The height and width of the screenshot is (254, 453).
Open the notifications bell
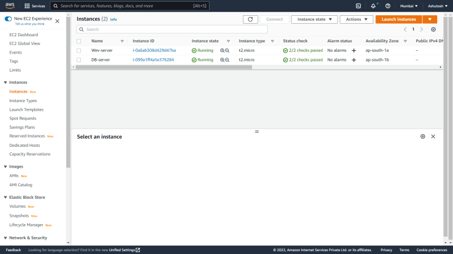[x=373, y=6]
